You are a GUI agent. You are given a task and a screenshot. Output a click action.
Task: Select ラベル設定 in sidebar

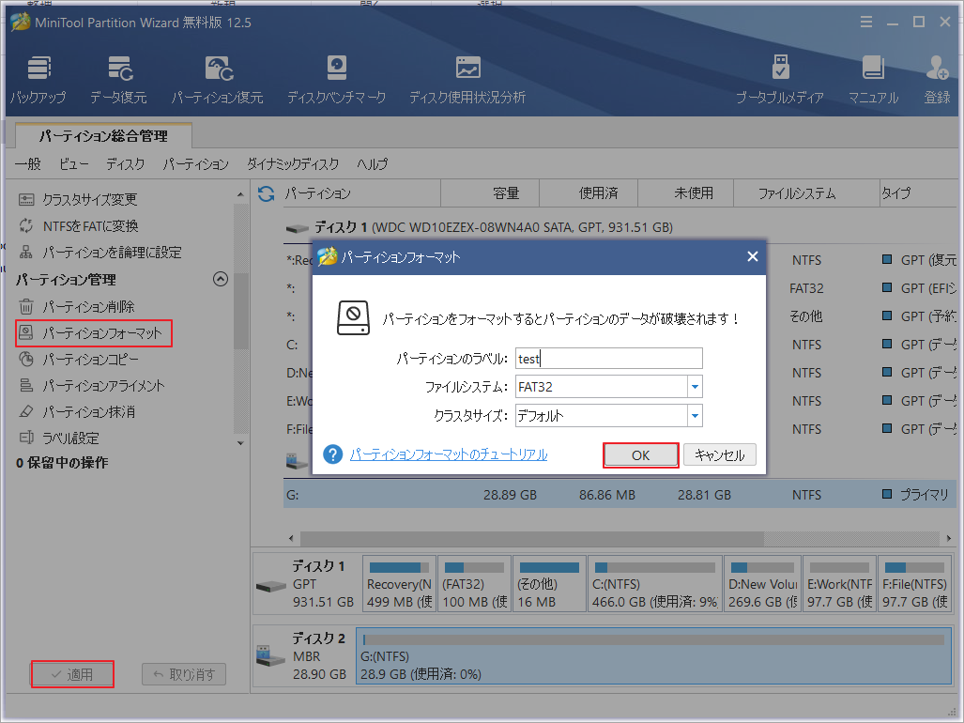point(59,438)
